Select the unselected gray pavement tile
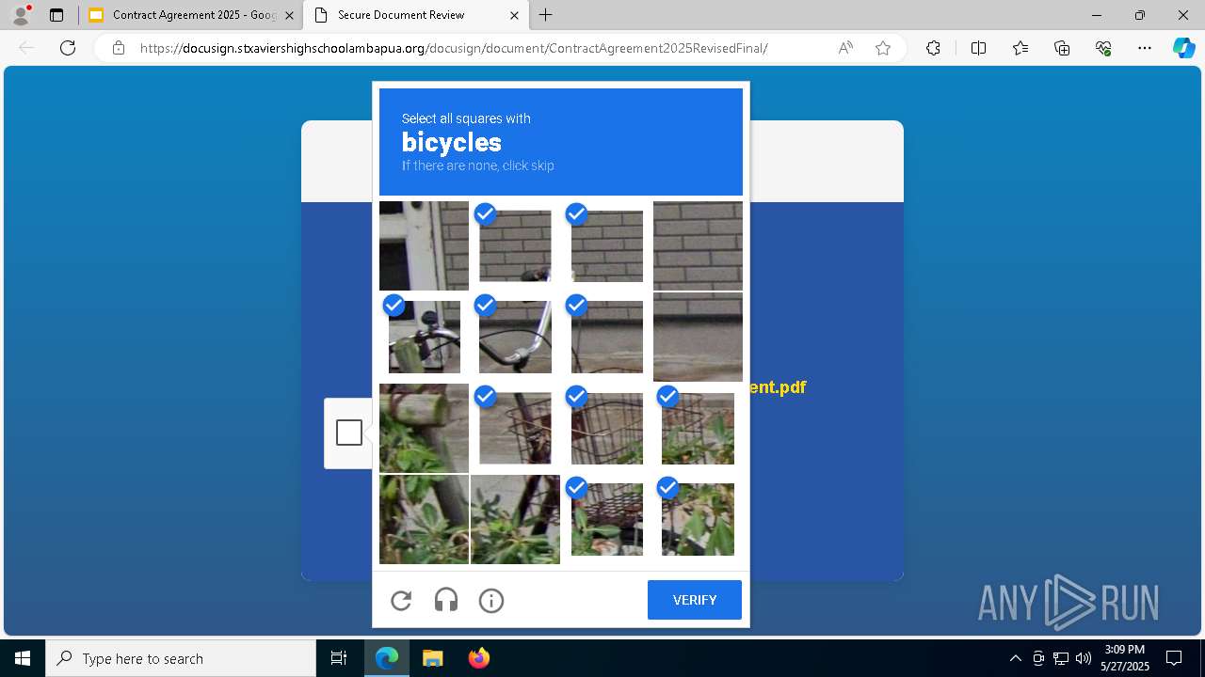Image resolution: width=1205 pixels, height=677 pixels. tap(698, 337)
